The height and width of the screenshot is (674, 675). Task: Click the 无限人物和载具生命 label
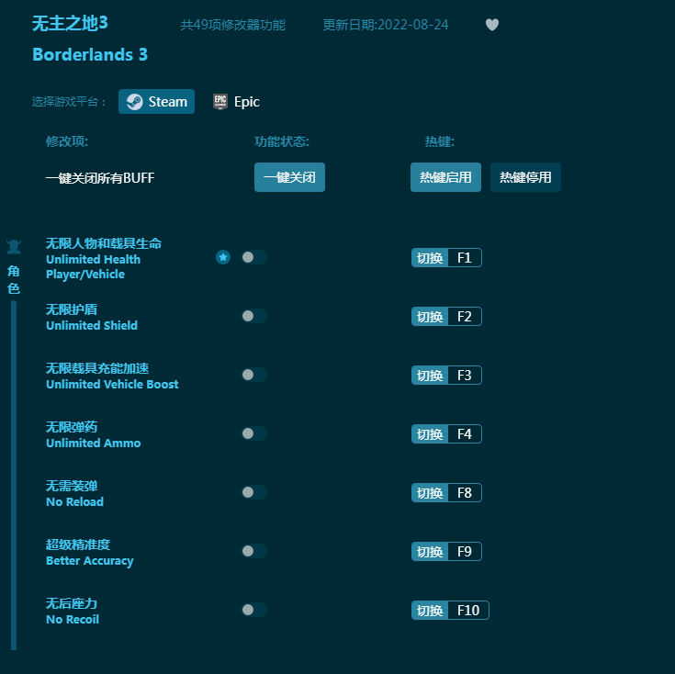click(104, 243)
